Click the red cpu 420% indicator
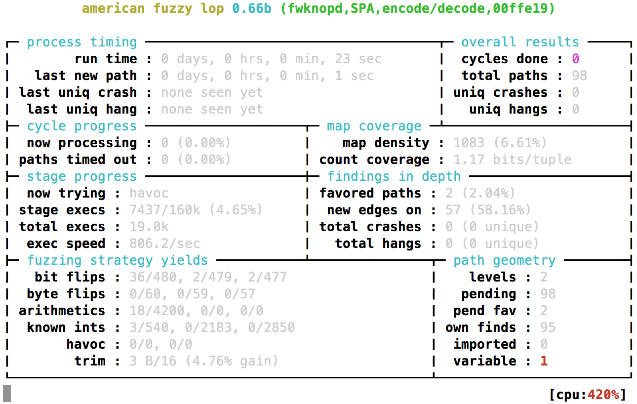 (604, 395)
